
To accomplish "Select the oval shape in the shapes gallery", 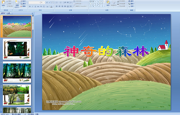I will click(x=102, y=1).
